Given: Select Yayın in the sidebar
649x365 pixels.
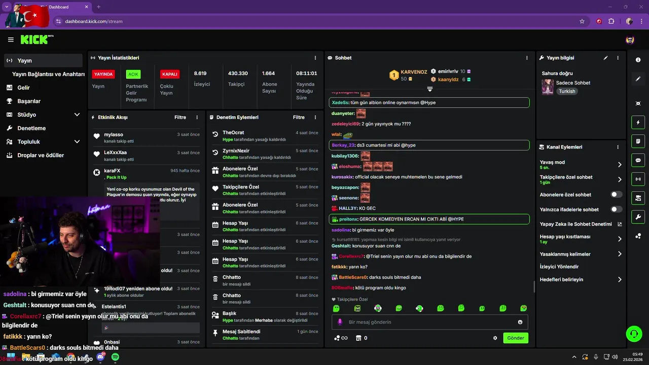Looking at the screenshot, I should tap(43, 60).
